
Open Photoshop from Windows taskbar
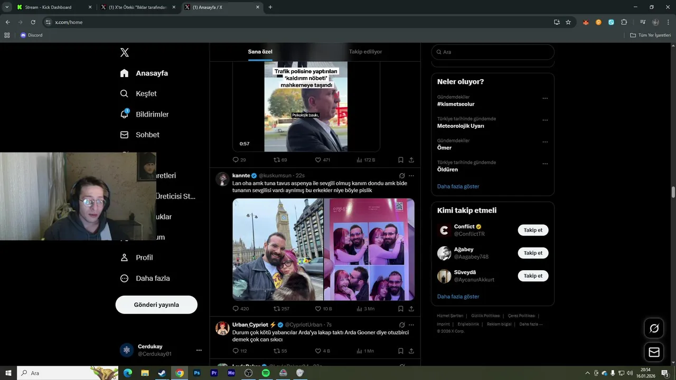click(197, 373)
